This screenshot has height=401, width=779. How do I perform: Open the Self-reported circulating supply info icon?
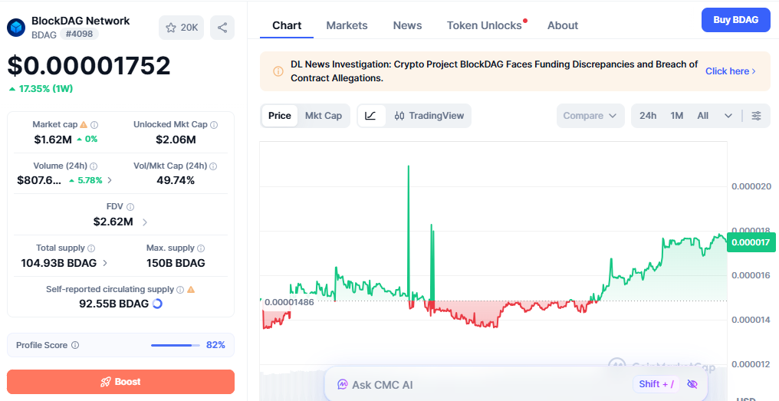[180, 289]
